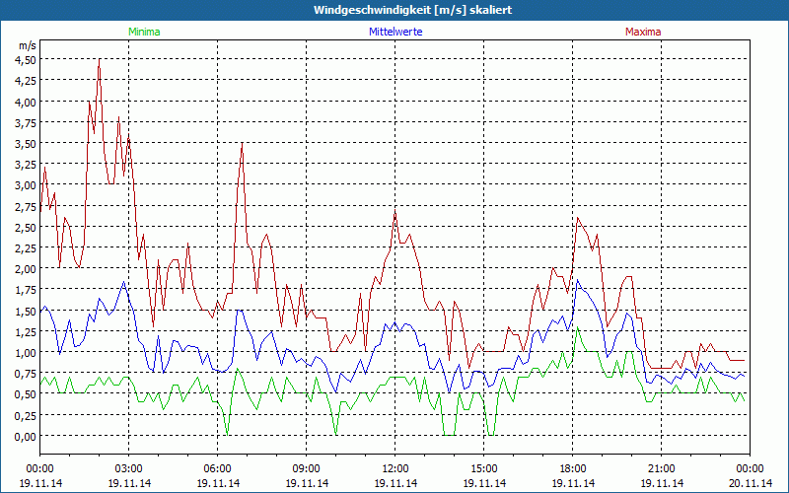Click the 20.11.14 date label
Image resolution: width=789 pixels, height=493 pixels.
(750, 483)
